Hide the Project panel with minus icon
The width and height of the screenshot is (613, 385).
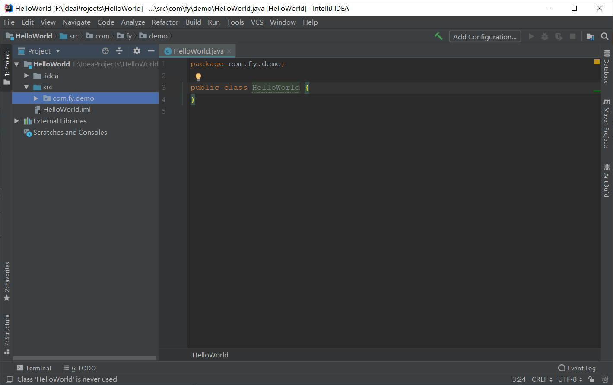[151, 51]
